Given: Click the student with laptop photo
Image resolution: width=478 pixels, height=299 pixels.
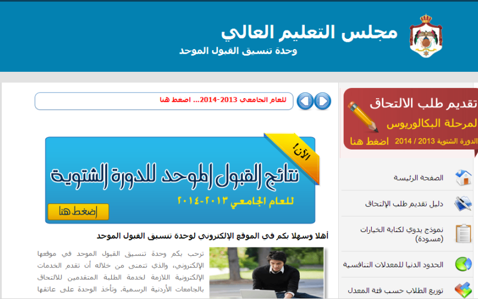Looking at the screenshot, I should tap(266, 273).
